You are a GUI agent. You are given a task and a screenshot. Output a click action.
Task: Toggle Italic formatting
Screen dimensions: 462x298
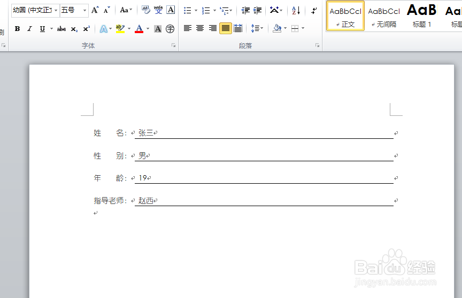(x=29, y=29)
